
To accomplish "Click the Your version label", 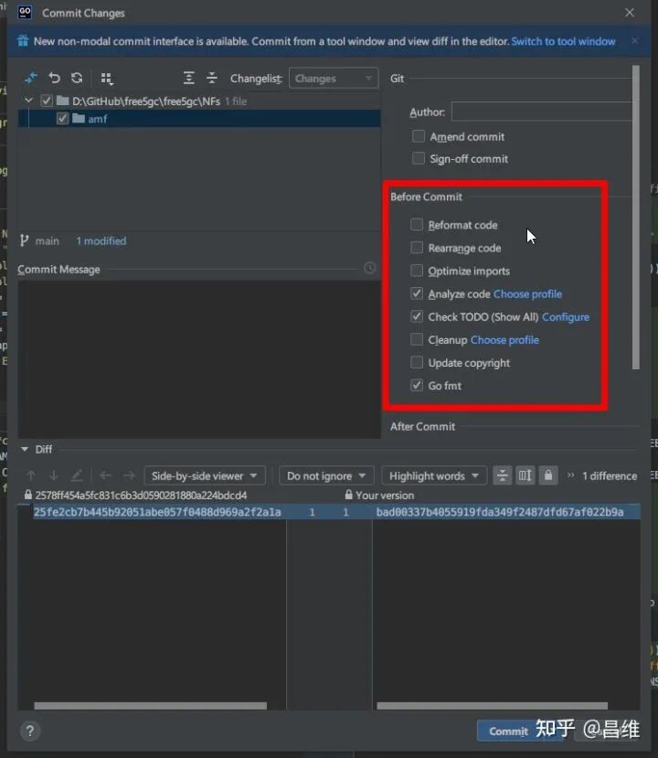I will [385, 496].
